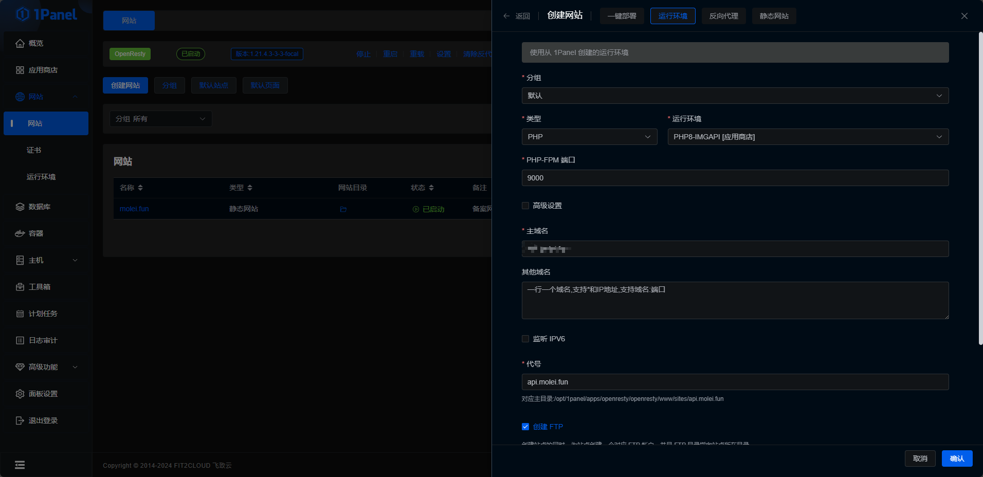
Task: Enable the 高级设置 checkbox
Action: tap(525, 206)
